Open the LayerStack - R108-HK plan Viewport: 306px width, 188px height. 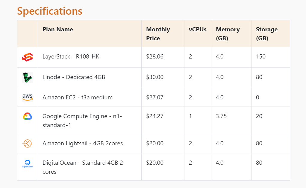(x=71, y=57)
